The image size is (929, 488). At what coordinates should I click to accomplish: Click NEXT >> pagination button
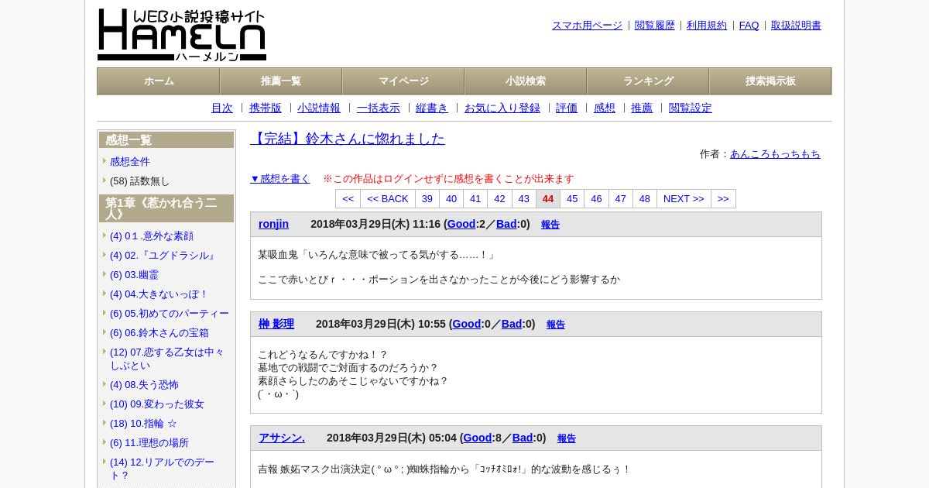[684, 199]
